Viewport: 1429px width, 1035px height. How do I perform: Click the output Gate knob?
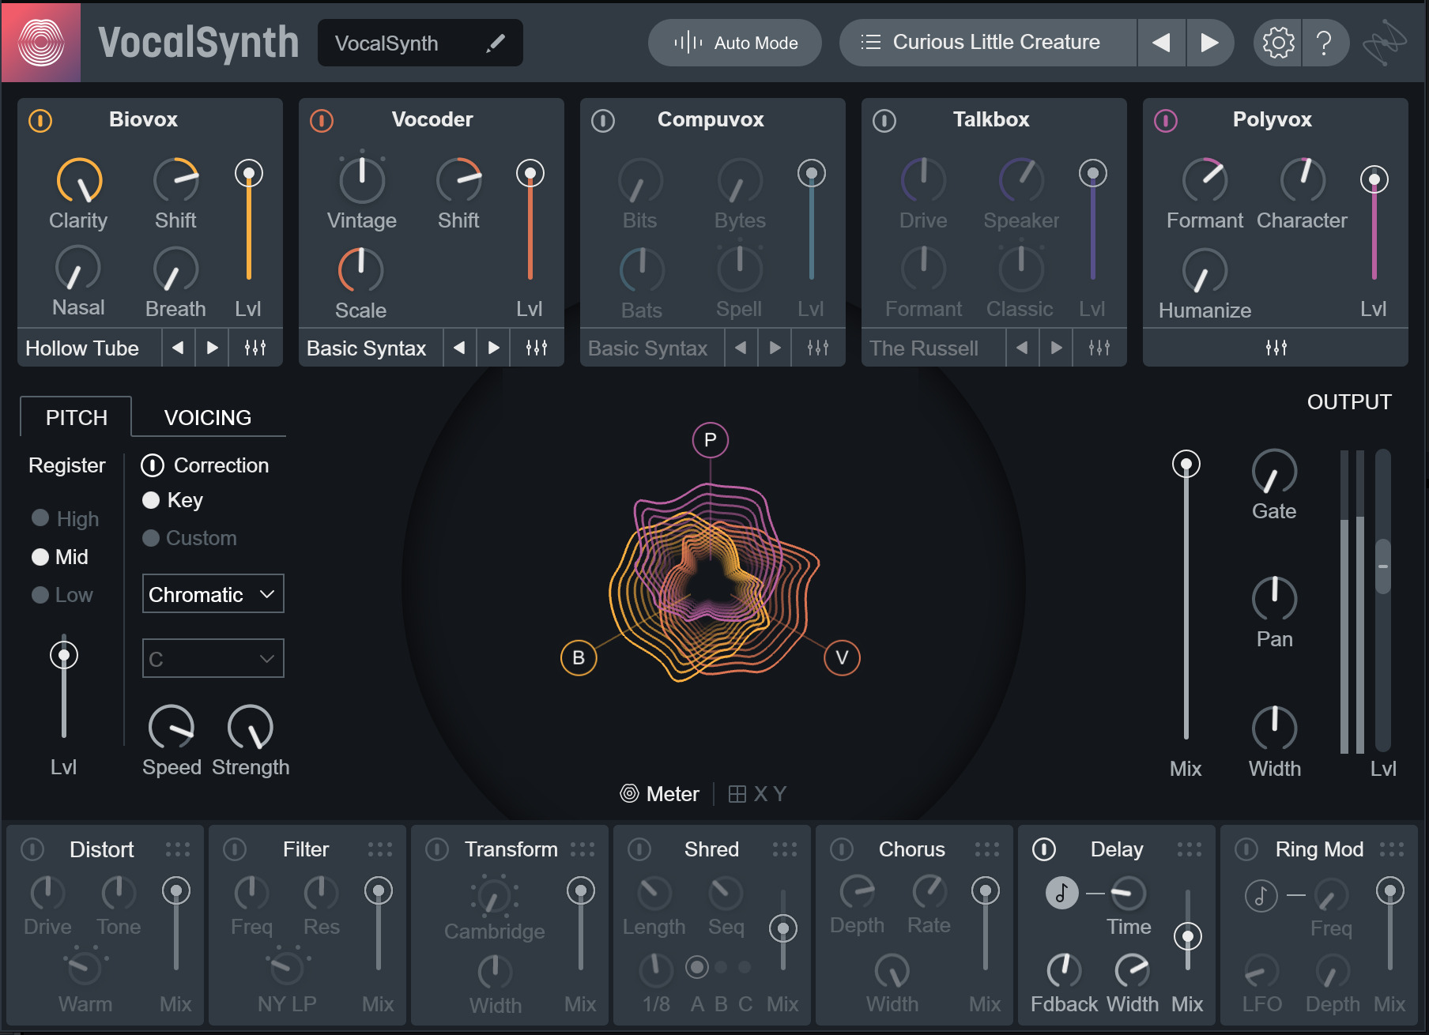(x=1274, y=472)
